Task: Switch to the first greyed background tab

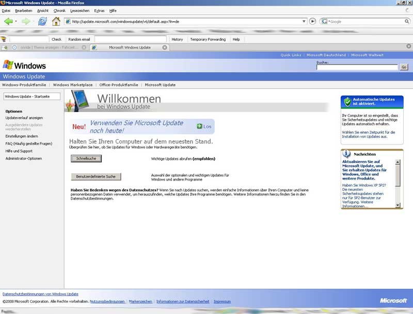Action: coord(49,47)
